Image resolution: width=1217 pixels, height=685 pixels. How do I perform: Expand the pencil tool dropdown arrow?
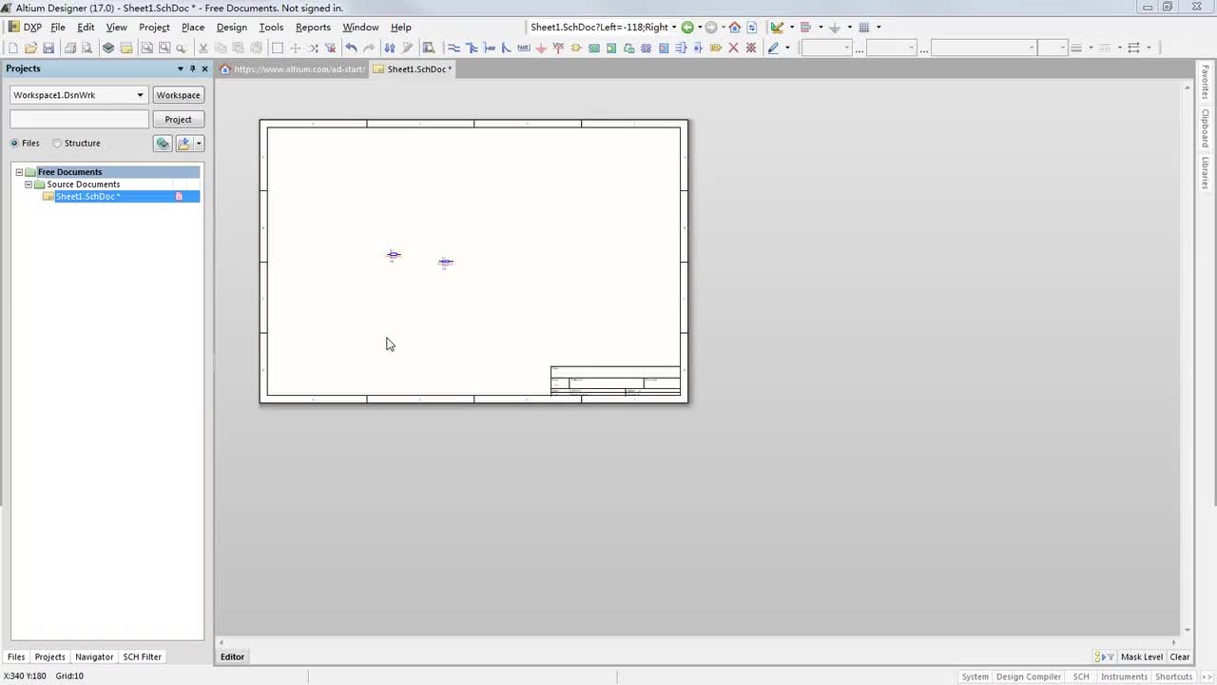787,48
